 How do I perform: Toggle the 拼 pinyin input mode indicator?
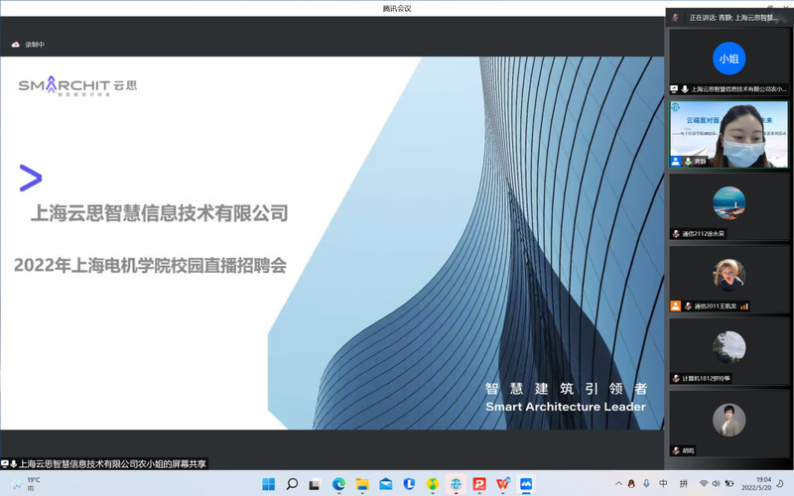tap(684, 484)
